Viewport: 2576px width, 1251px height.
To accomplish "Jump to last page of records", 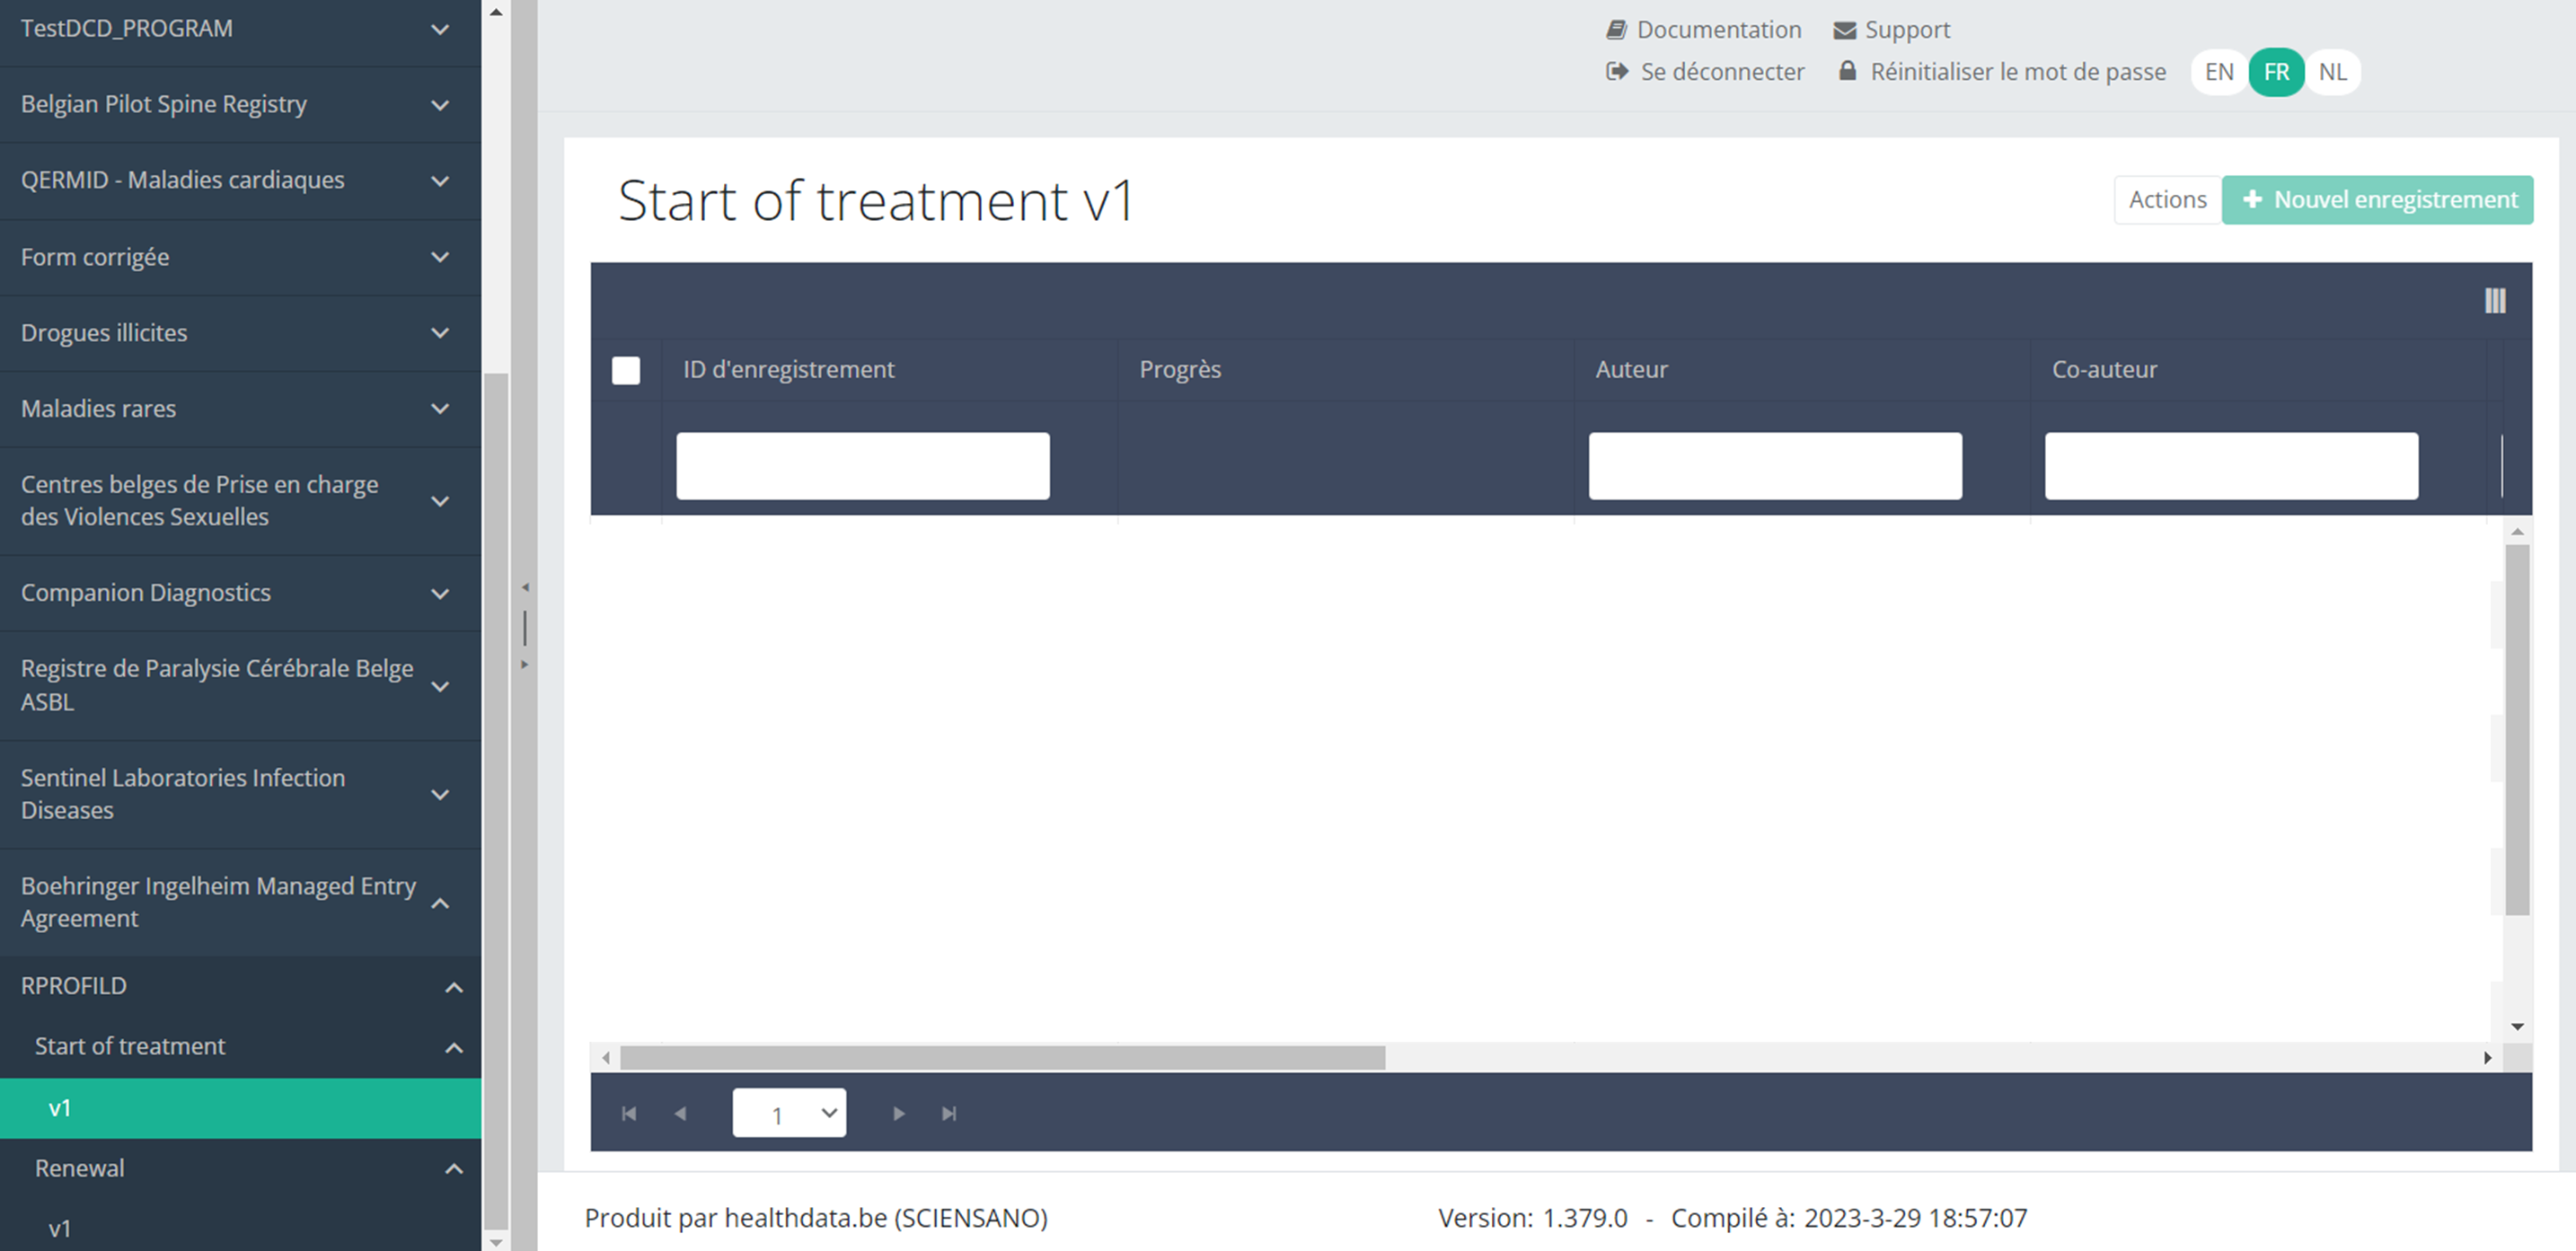I will click(x=949, y=1113).
